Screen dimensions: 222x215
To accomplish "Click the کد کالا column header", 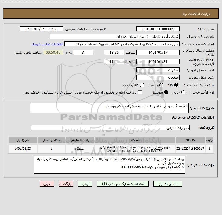I will [190, 140].
